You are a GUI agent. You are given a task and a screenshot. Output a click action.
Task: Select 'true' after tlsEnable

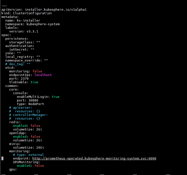click(x=34, y=82)
